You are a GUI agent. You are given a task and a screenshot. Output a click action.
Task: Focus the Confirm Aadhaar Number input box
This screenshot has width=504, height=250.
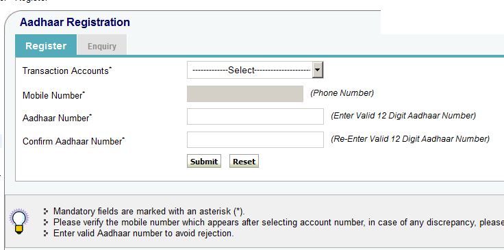tap(255, 140)
